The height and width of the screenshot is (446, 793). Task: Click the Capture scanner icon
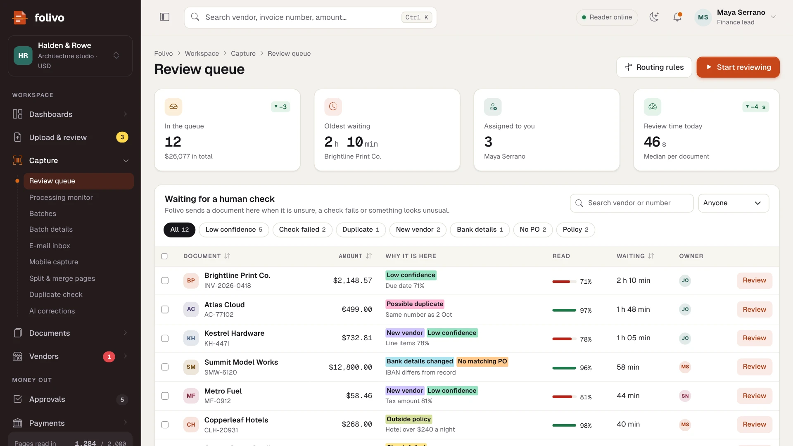(x=18, y=161)
